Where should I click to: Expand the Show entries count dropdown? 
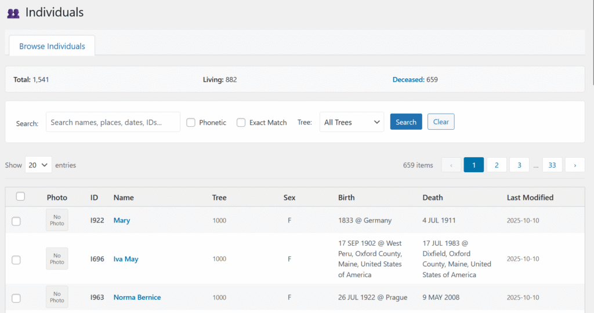(x=38, y=165)
